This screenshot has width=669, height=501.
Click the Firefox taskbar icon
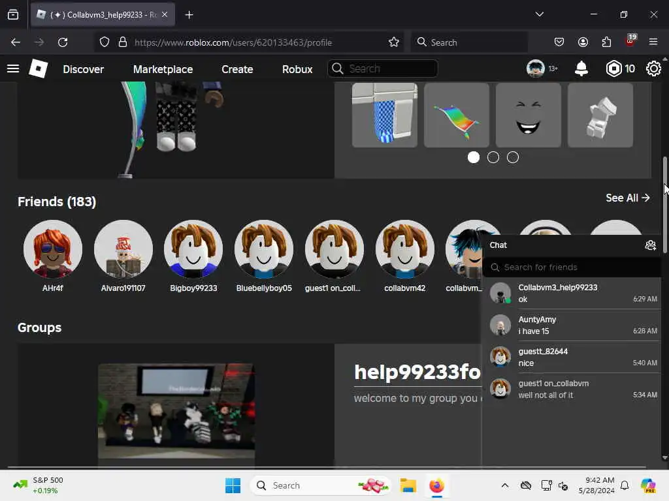click(x=437, y=485)
